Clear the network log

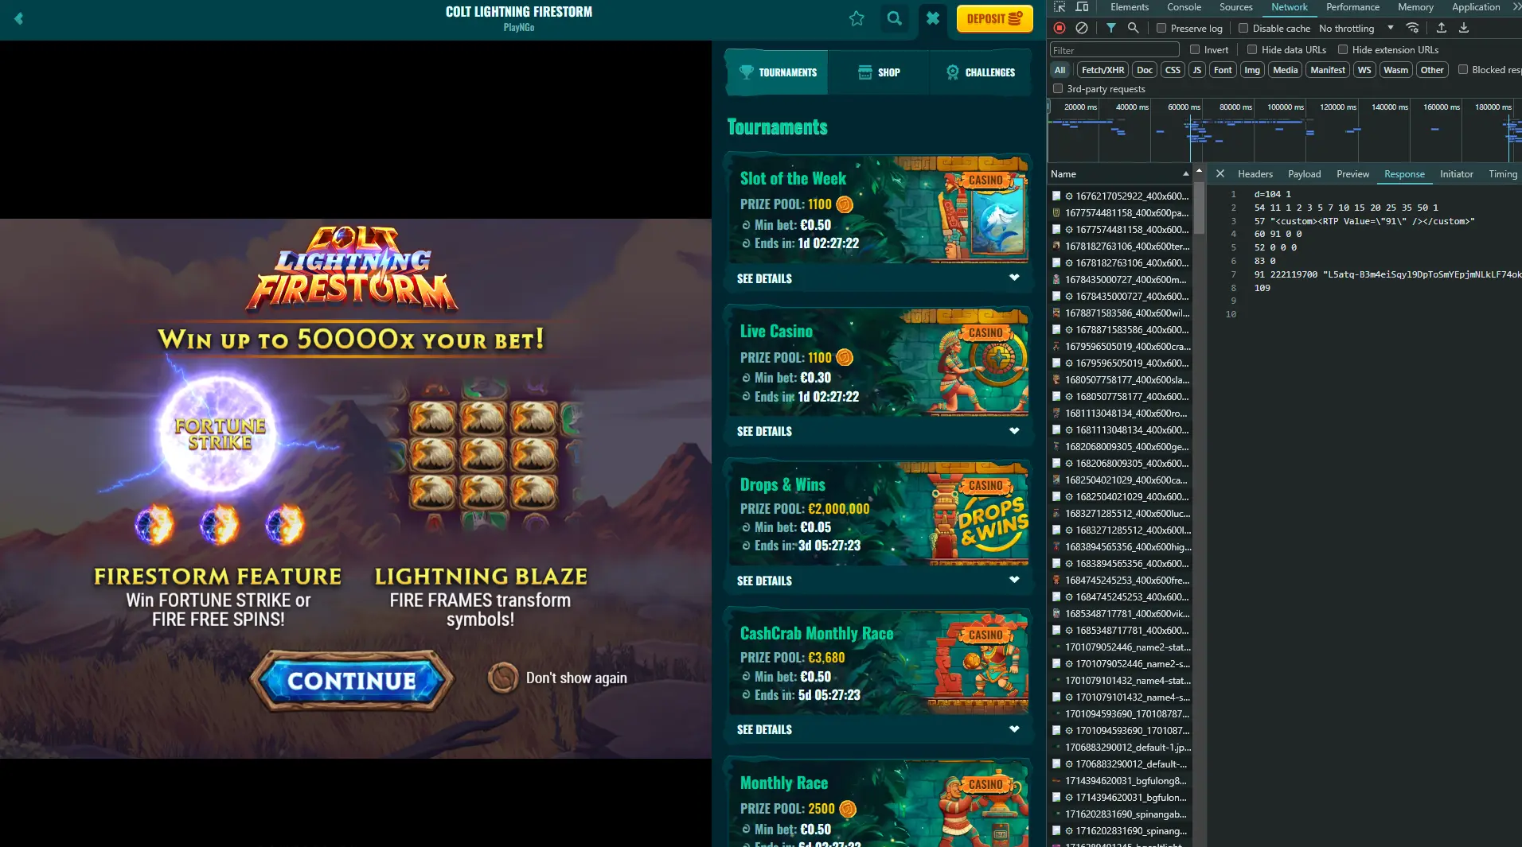coord(1081,28)
